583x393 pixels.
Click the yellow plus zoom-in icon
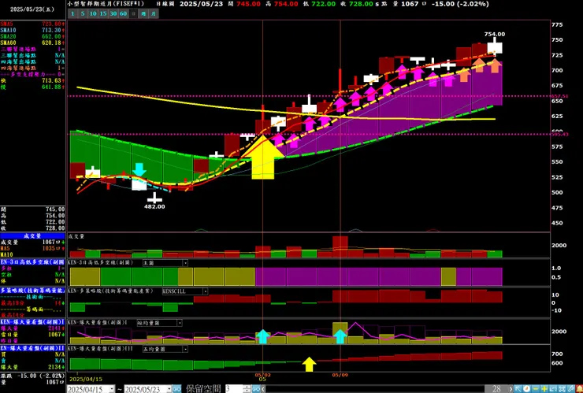(544, 389)
